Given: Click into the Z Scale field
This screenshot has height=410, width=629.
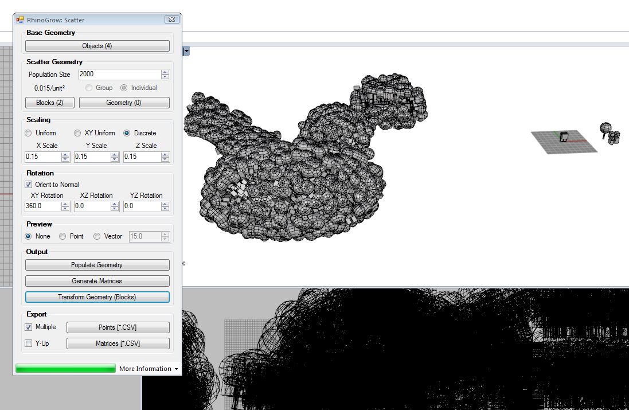Looking at the screenshot, I should coord(142,157).
